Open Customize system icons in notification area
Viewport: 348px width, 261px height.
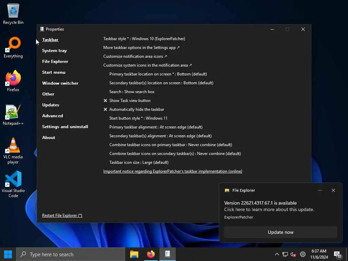pos(147,65)
